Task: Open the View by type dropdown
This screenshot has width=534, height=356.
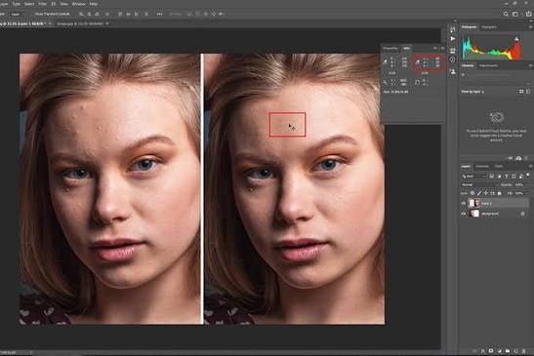Action: click(x=472, y=92)
